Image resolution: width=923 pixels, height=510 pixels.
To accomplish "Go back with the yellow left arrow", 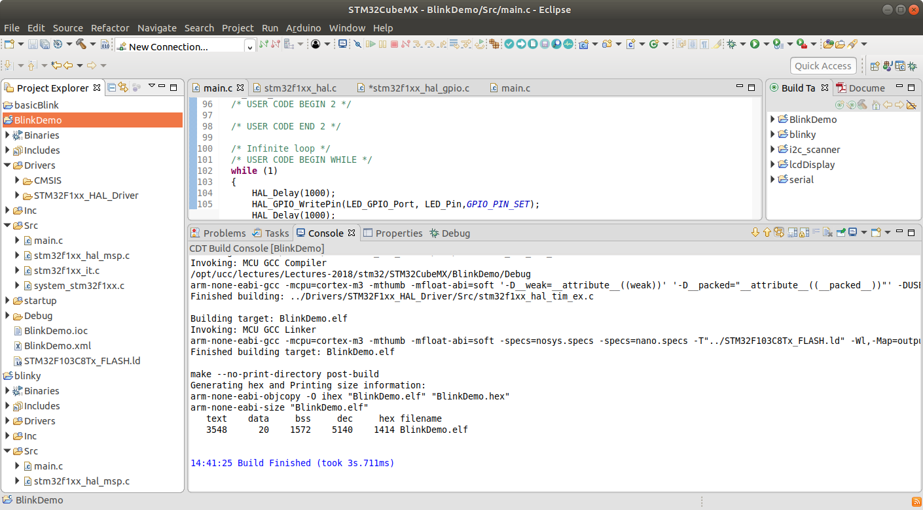I will [68, 65].
